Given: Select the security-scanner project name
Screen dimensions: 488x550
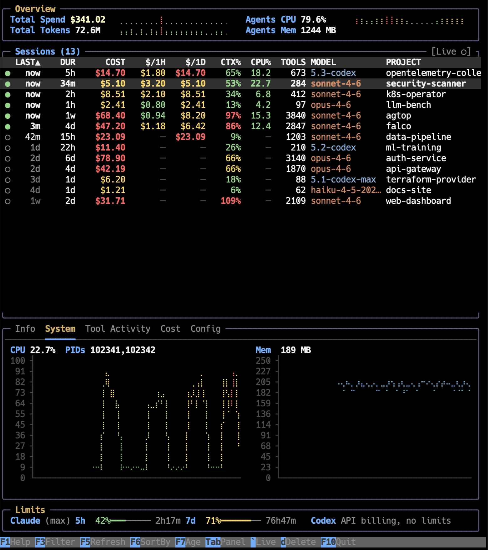Looking at the screenshot, I should (x=426, y=84).
